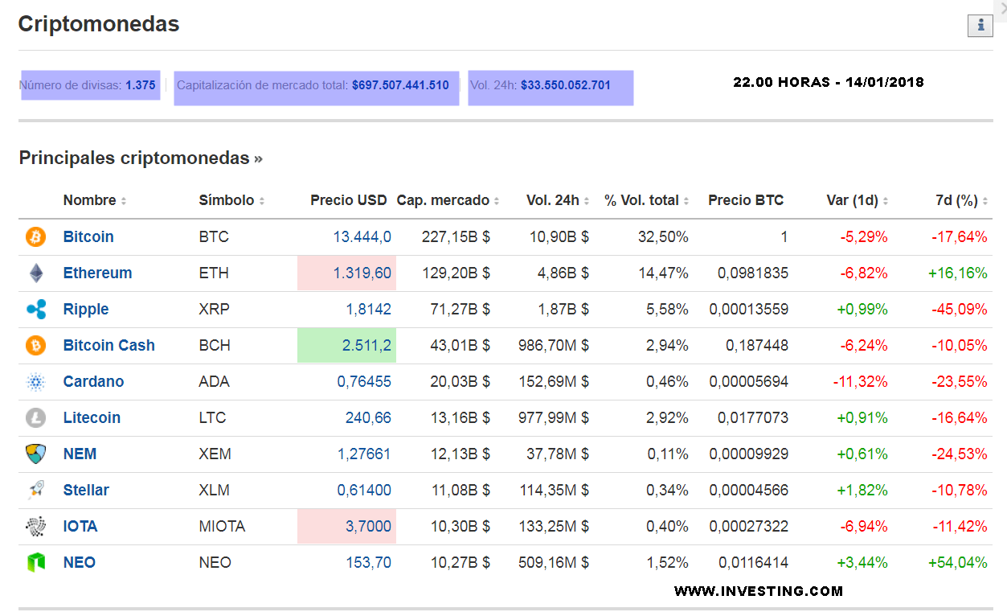The width and height of the screenshot is (1007, 612).
Task: Open the Litecoin name link
Action: pos(92,418)
